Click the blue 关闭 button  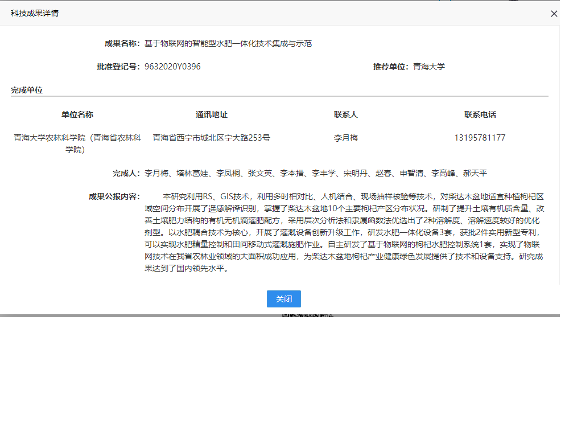283,299
